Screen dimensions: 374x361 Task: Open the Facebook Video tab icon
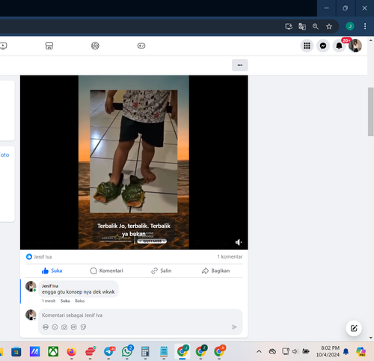[3, 46]
